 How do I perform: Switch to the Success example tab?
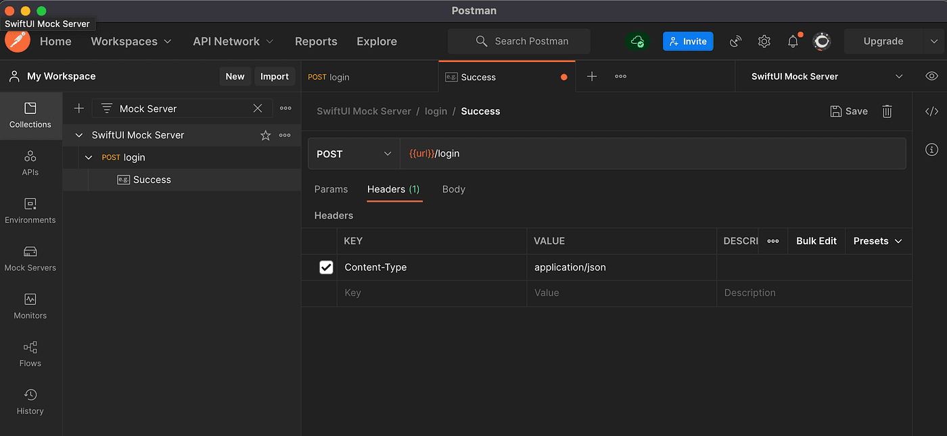[x=507, y=77]
